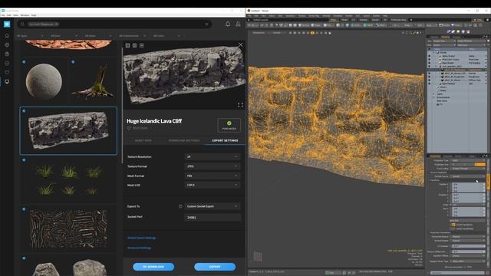This screenshot has height=276, width=491.
Task: Open the File menu in Modo
Action: pos(249,15)
